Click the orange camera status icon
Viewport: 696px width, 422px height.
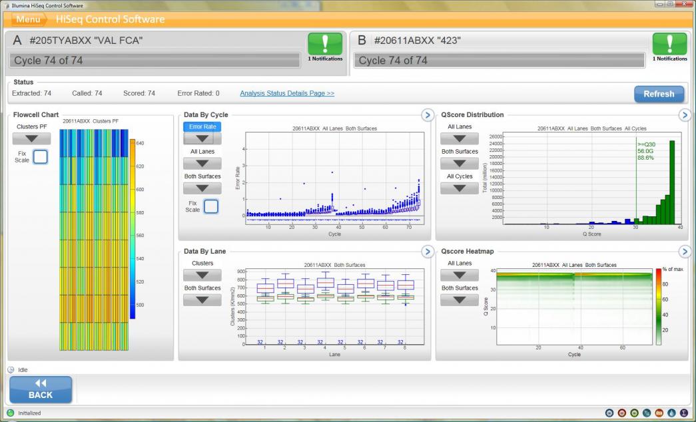coord(659,413)
